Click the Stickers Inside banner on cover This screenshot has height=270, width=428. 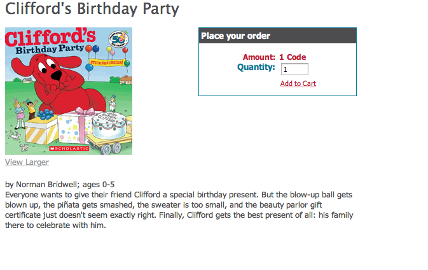107,62
